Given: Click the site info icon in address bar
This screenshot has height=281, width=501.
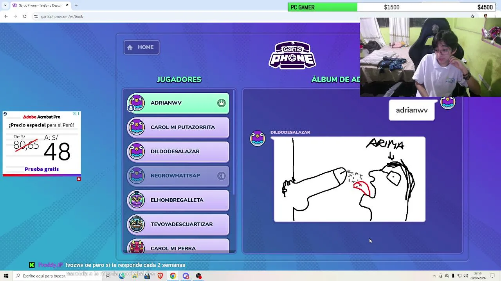Looking at the screenshot, I should coord(36,16).
